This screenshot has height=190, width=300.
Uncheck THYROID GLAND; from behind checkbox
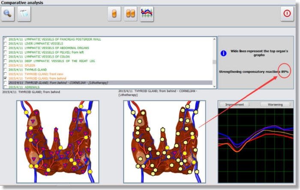pyautogui.click(x=5, y=78)
